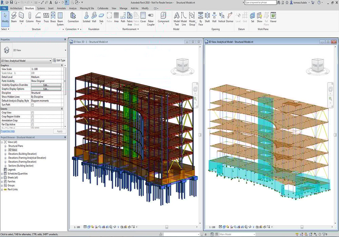Collapse the Graphics section header
The width and height of the screenshot is (339, 237).
pos(62,65)
